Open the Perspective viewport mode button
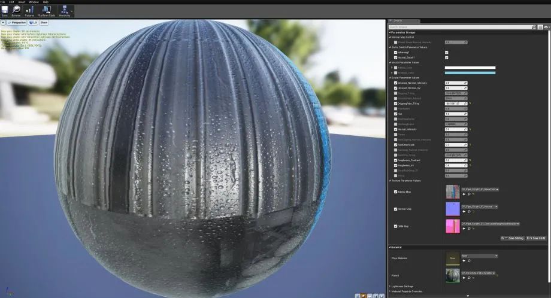551x298 pixels. tap(17, 23)
